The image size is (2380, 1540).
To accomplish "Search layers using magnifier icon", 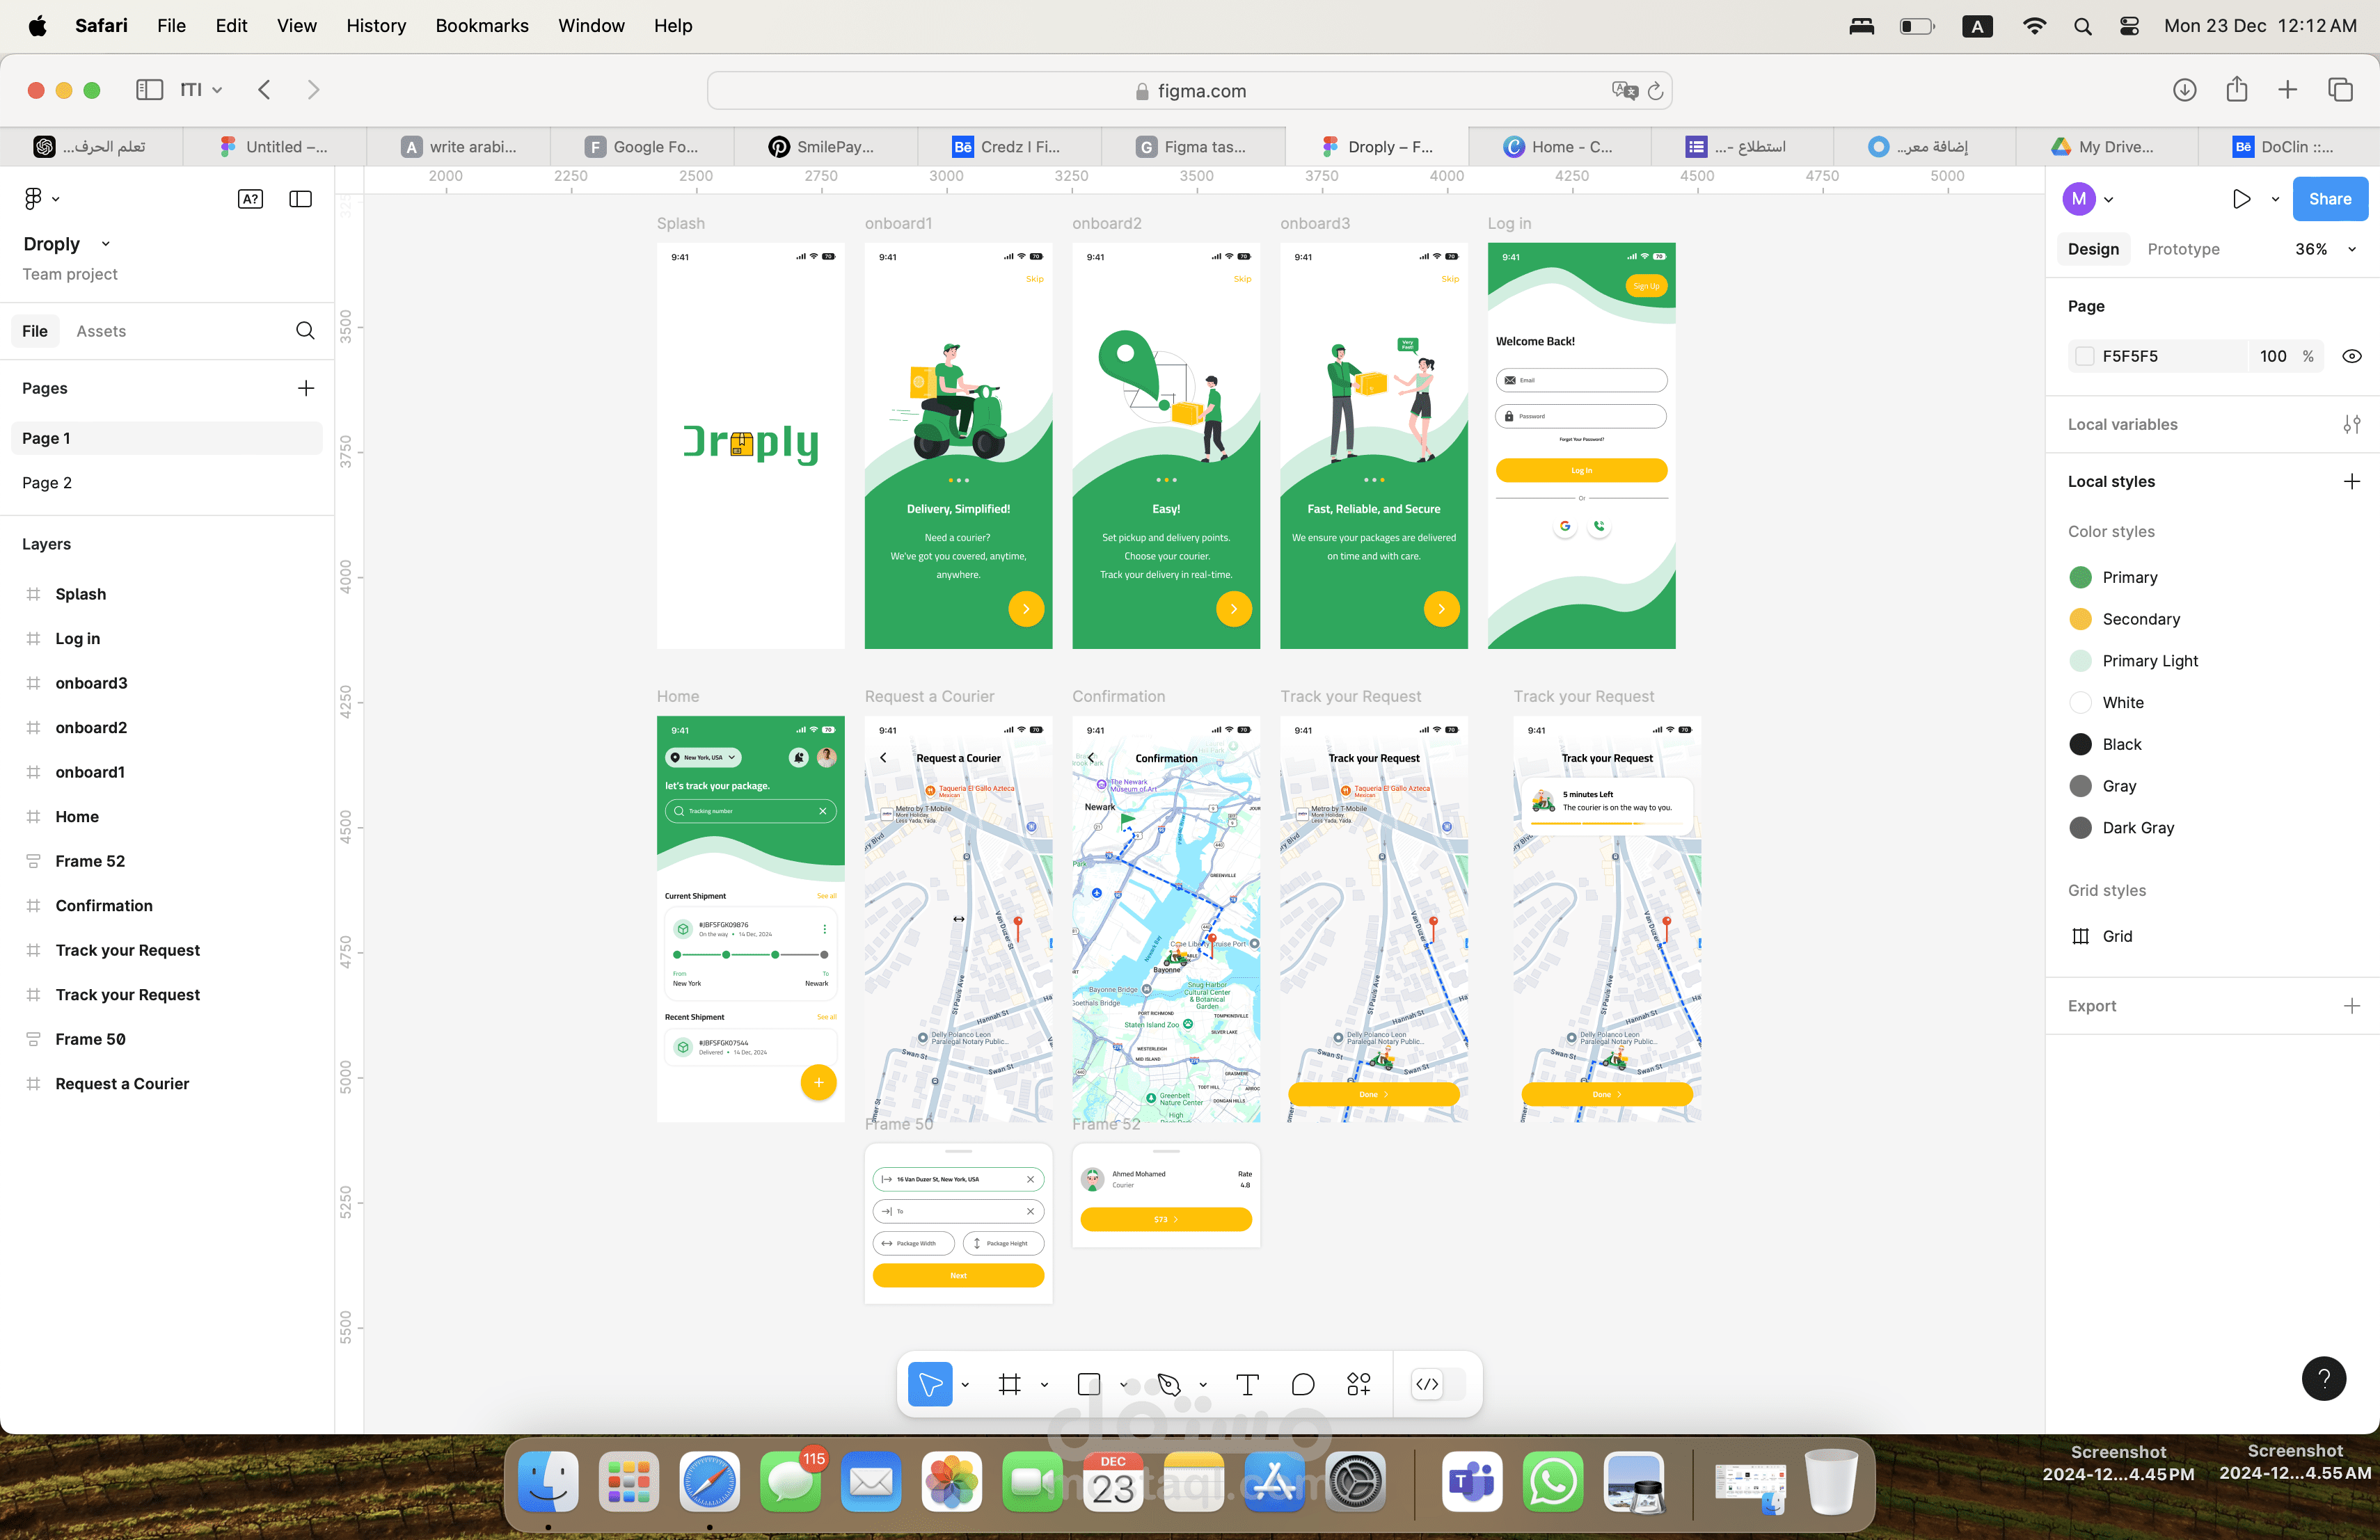I will click(x=305, y=331).
